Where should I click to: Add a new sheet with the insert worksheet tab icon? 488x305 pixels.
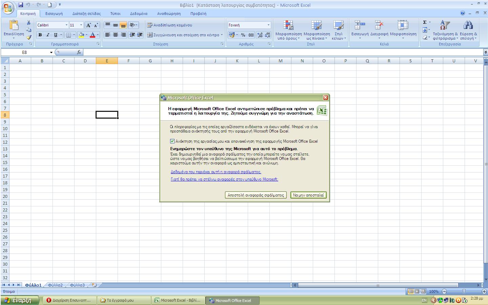pyautogui.click(x=94, y=285)
